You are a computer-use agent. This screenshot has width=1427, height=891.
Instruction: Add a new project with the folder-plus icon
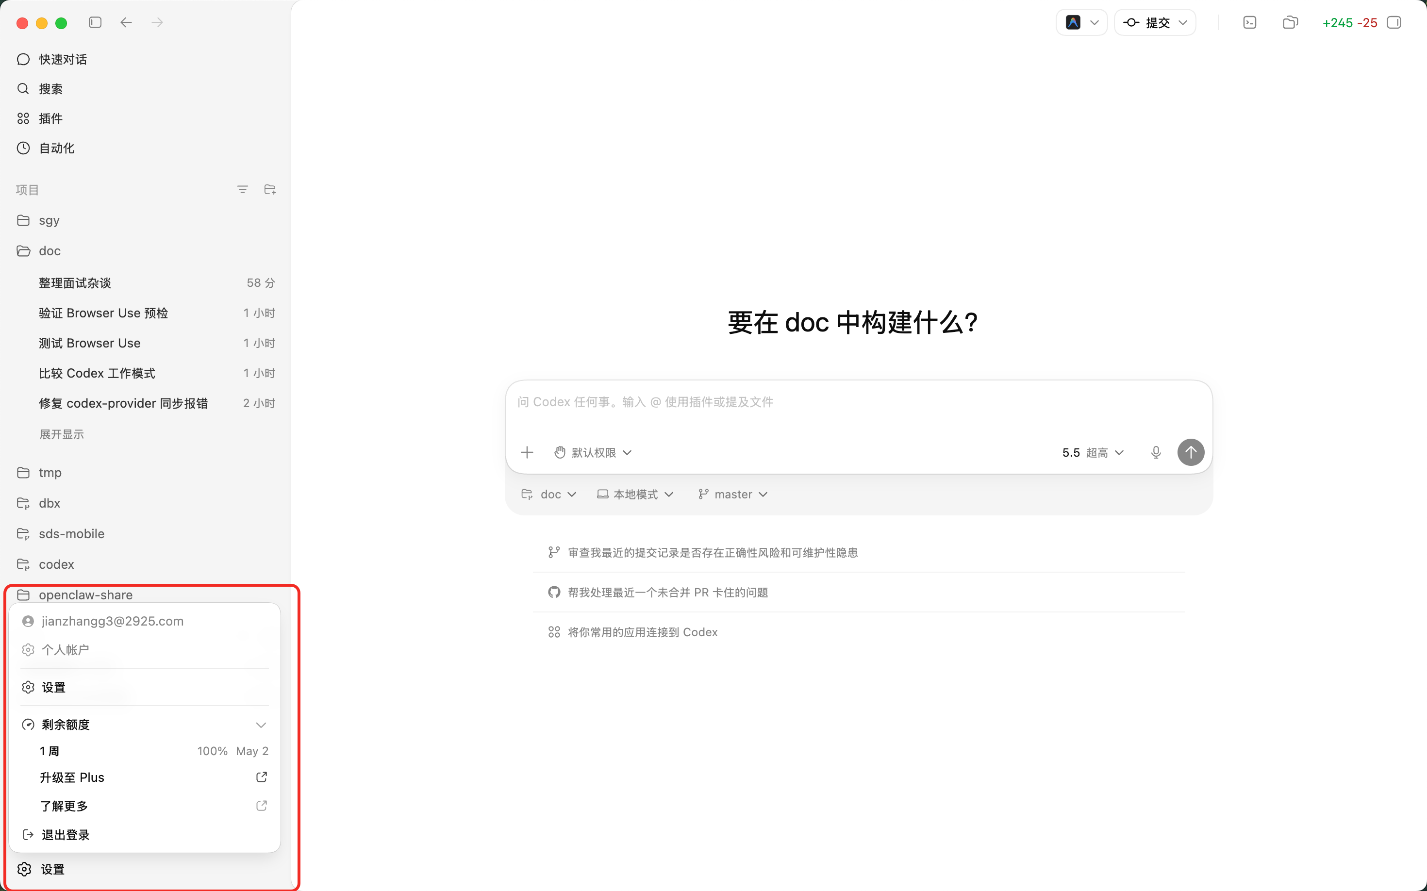[270, 189]
